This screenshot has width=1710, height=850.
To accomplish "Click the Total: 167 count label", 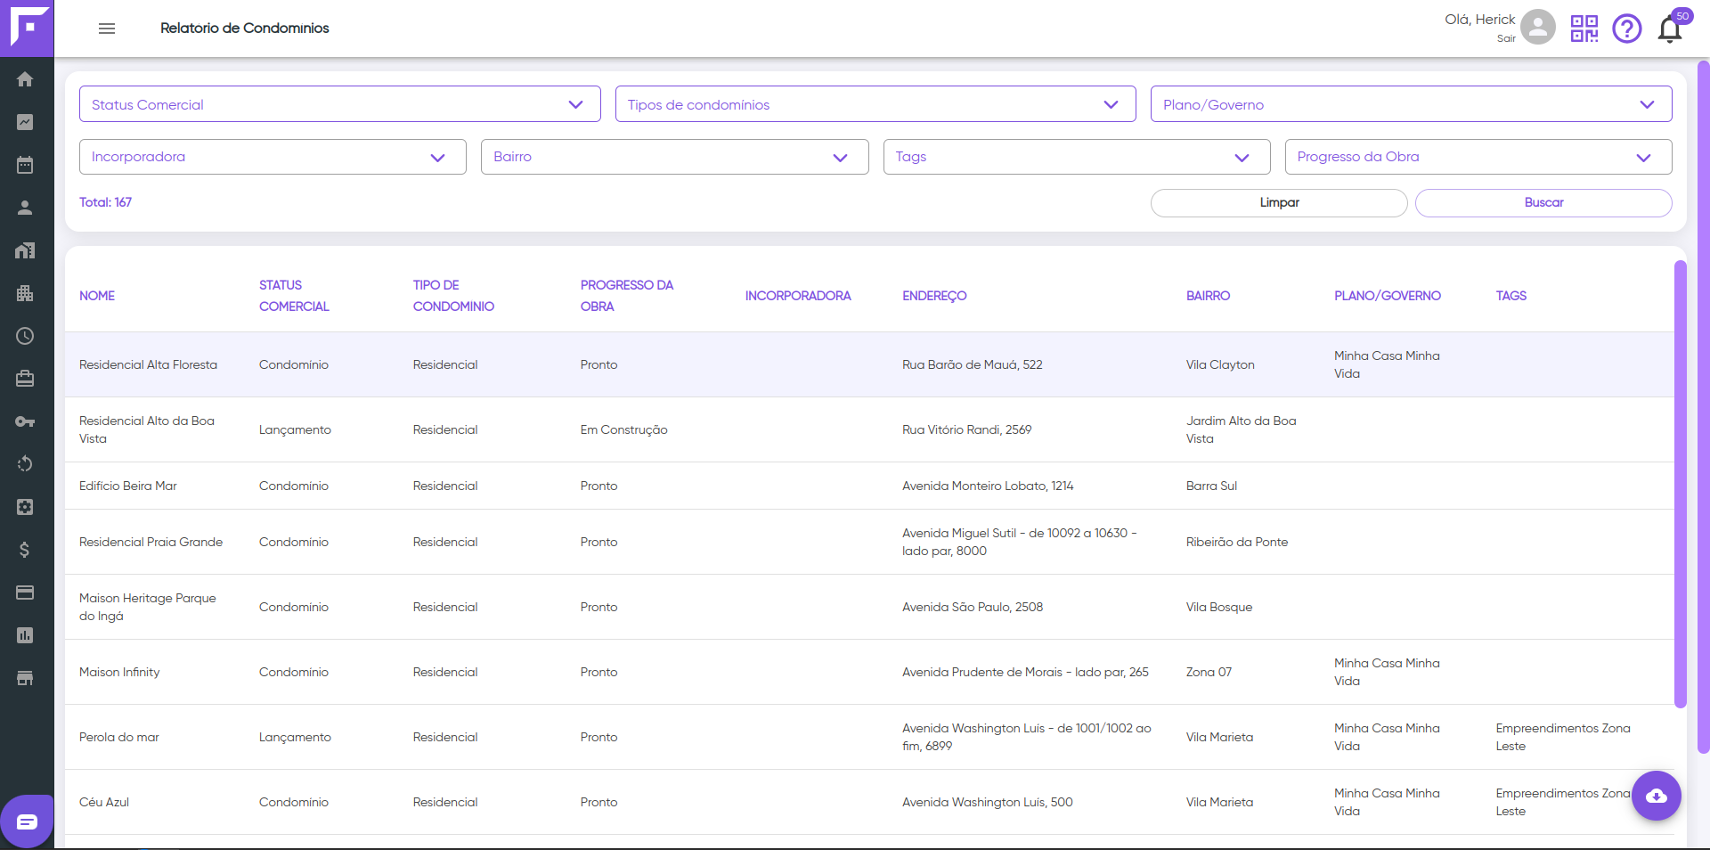I will tap(105, 202).
